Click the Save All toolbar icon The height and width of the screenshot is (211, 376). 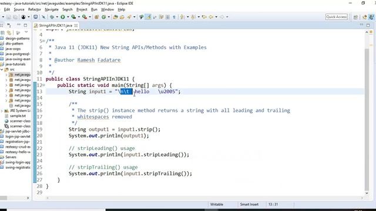click(x=15, y=17)
